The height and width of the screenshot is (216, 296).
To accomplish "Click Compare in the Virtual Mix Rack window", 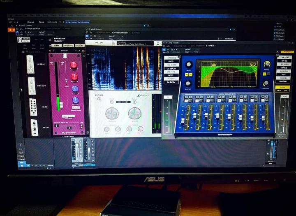I will pyautogui.click(x=30, y=35).
